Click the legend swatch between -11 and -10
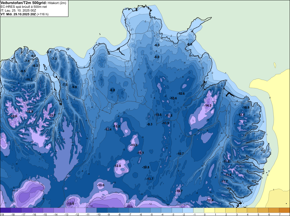Viewport: 290px width, 216px height. 91,210
